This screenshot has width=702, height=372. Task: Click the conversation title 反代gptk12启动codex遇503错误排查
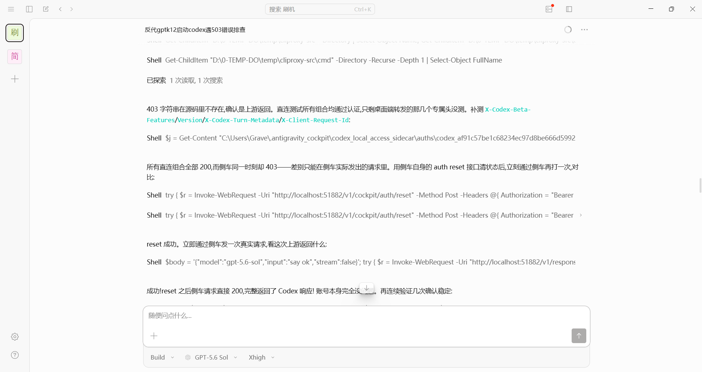click(x=195, y=30)
